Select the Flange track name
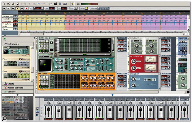The height and width of the screenshot is (123, 192). [7, 29]
